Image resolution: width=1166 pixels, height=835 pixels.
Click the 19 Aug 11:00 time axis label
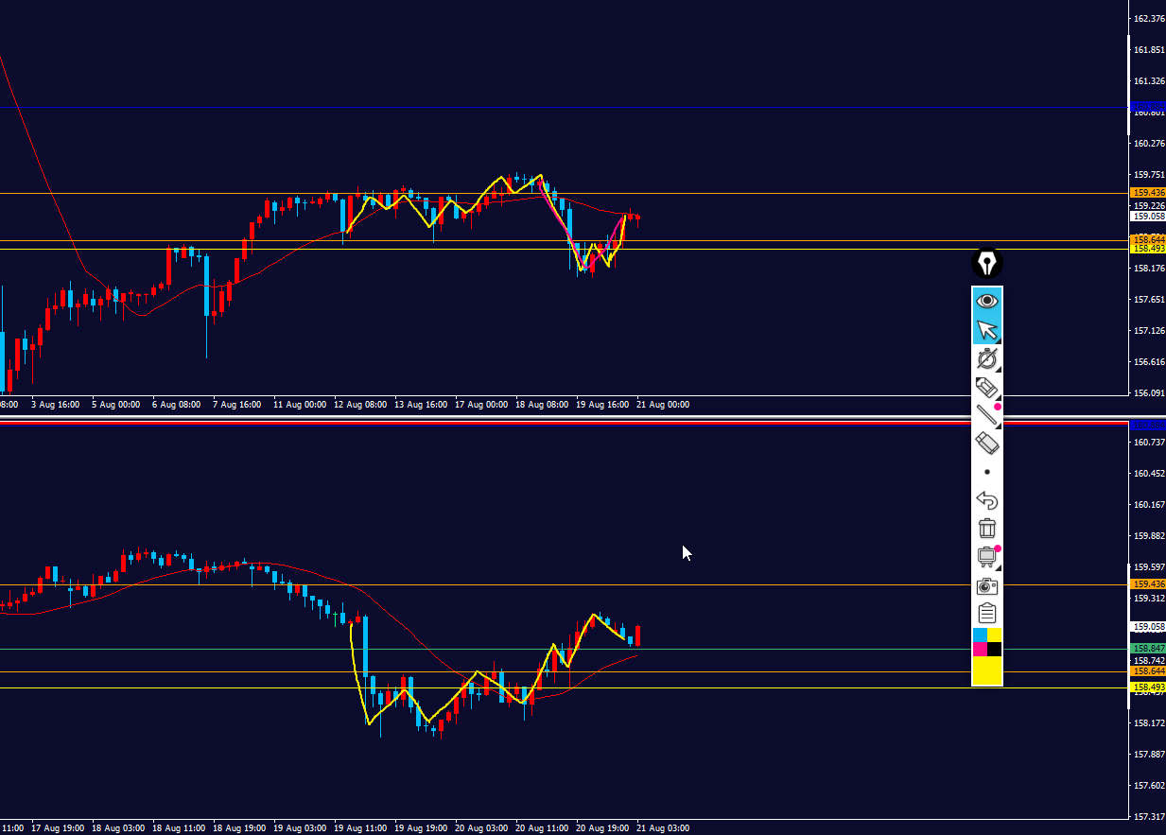[x=360, y=828]
